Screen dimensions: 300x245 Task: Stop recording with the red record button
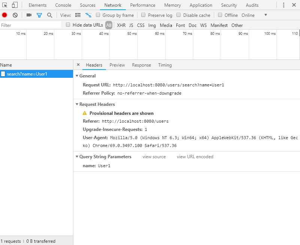point(4,15)
